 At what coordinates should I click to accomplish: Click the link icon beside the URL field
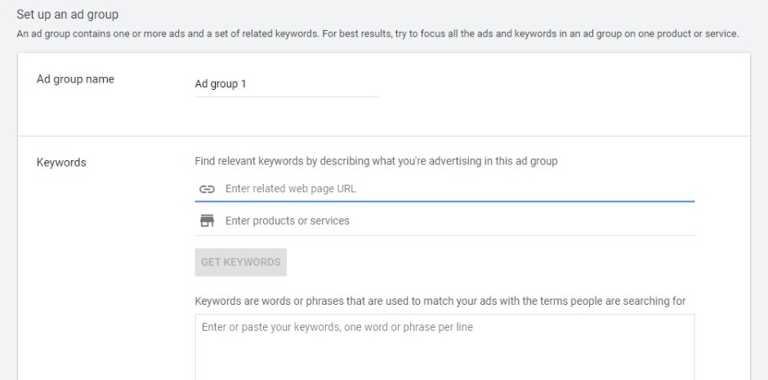click(207, 189)
